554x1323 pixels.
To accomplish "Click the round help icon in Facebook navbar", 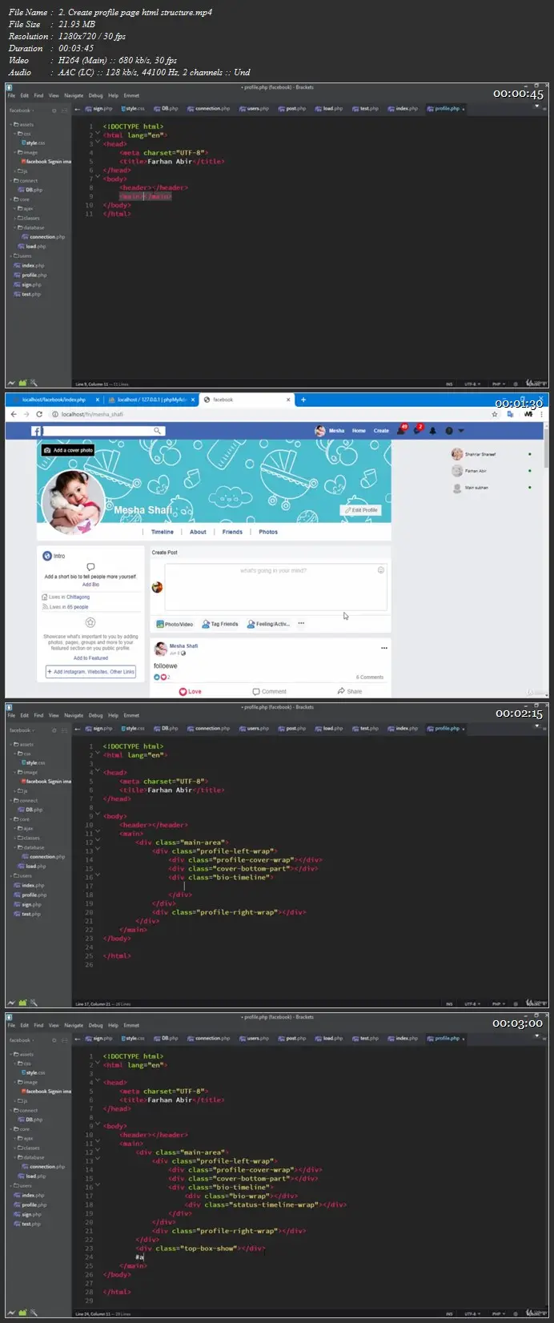I will click(x=449, y=431).
